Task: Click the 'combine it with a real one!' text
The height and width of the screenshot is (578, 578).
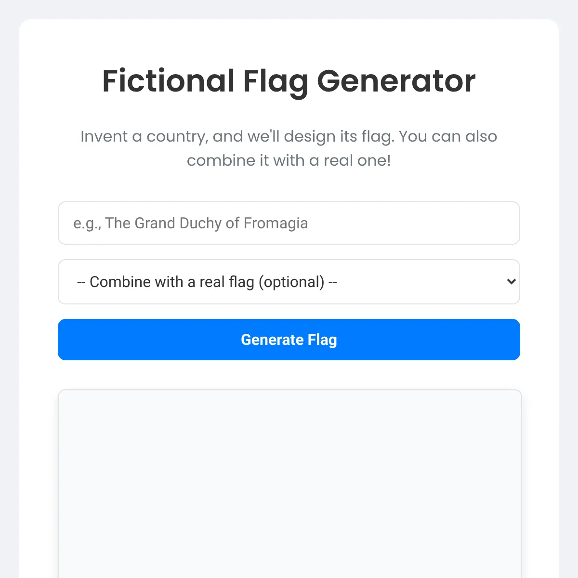Action: click(x=289, y=160)
